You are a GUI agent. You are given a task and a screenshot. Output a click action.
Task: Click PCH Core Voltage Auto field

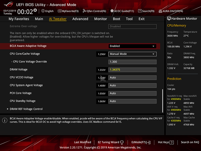point(132,93)
